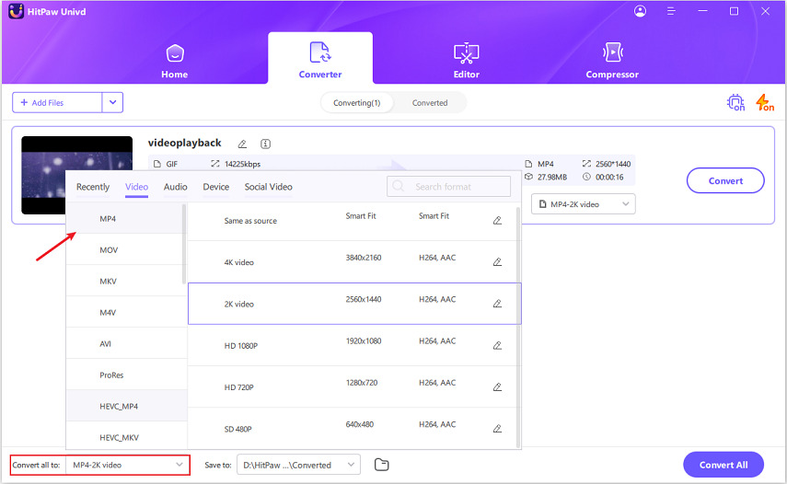Click the Convert All button
The height and width of the screenshot is (484, 787).
click(723, 465)
